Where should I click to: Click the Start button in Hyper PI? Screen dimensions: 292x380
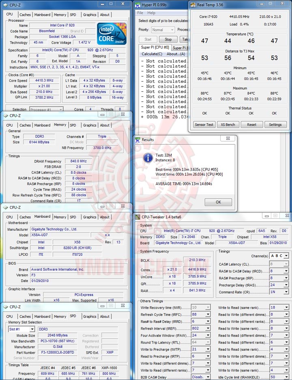pyautogui.click(x=148, y=39)
